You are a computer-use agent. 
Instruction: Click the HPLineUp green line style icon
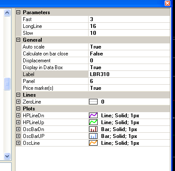click(x=93, y=122)
